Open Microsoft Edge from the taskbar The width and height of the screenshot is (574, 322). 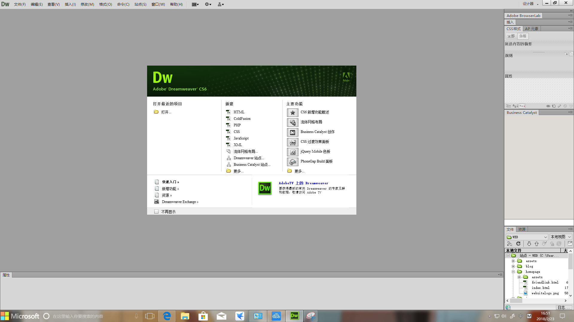pos(167,316)
